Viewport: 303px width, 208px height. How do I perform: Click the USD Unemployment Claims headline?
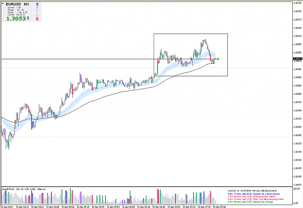coord(252,196)
